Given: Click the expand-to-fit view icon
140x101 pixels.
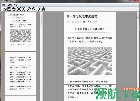Looking at the screenshot, I should tap(19, 9).
